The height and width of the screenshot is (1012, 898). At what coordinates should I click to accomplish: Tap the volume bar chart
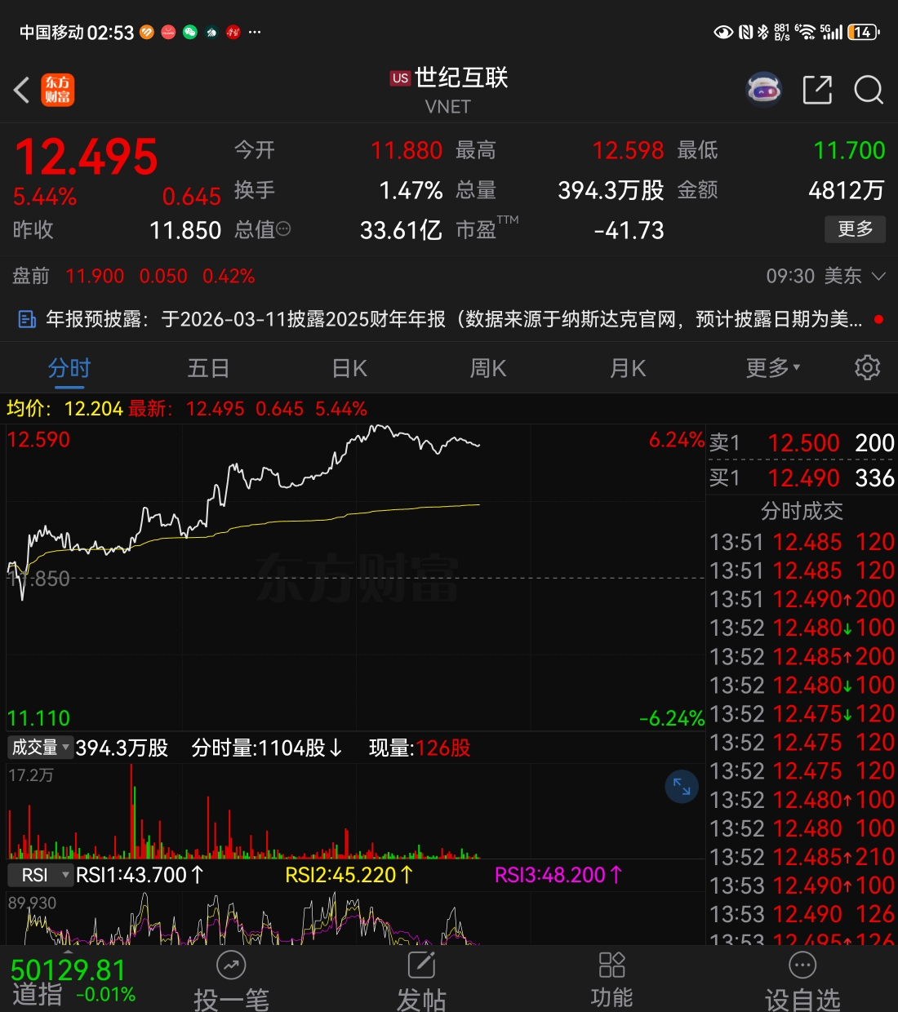[x=355, y=811]
